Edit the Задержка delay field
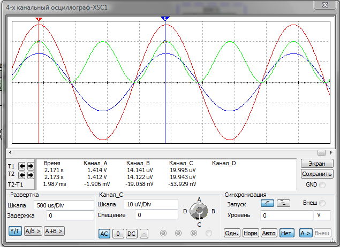This screenshot has height=247, width=340. [70, 215]
